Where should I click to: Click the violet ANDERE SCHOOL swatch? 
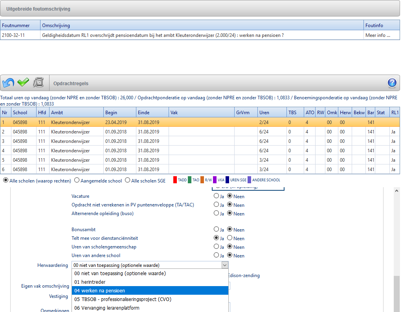pyautogui.click(x=250, y=180)
